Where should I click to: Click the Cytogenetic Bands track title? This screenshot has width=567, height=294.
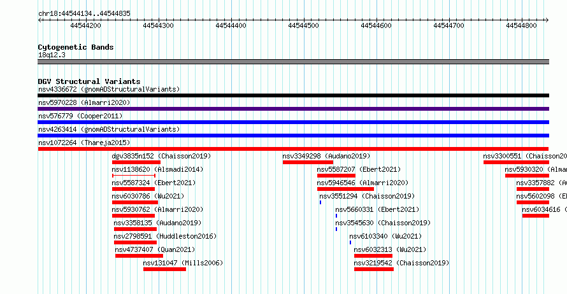[76, 47]
